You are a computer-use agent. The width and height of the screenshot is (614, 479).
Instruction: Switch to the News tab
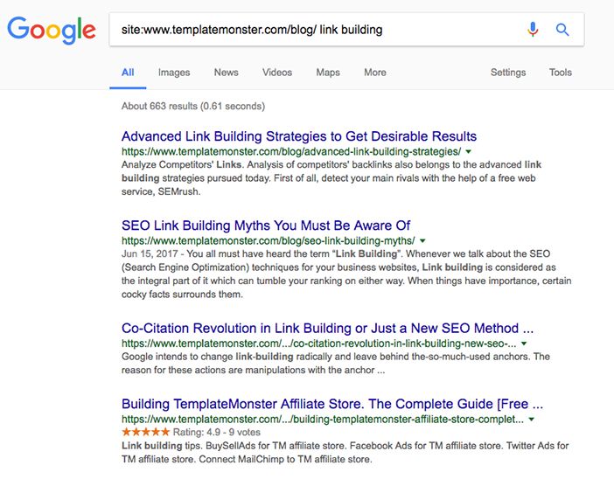pos(226,73)
